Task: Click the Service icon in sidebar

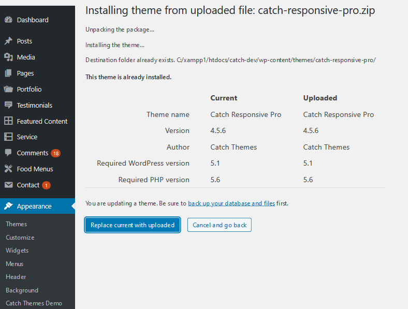Action: pyautogui.click(x=8, y=137)
